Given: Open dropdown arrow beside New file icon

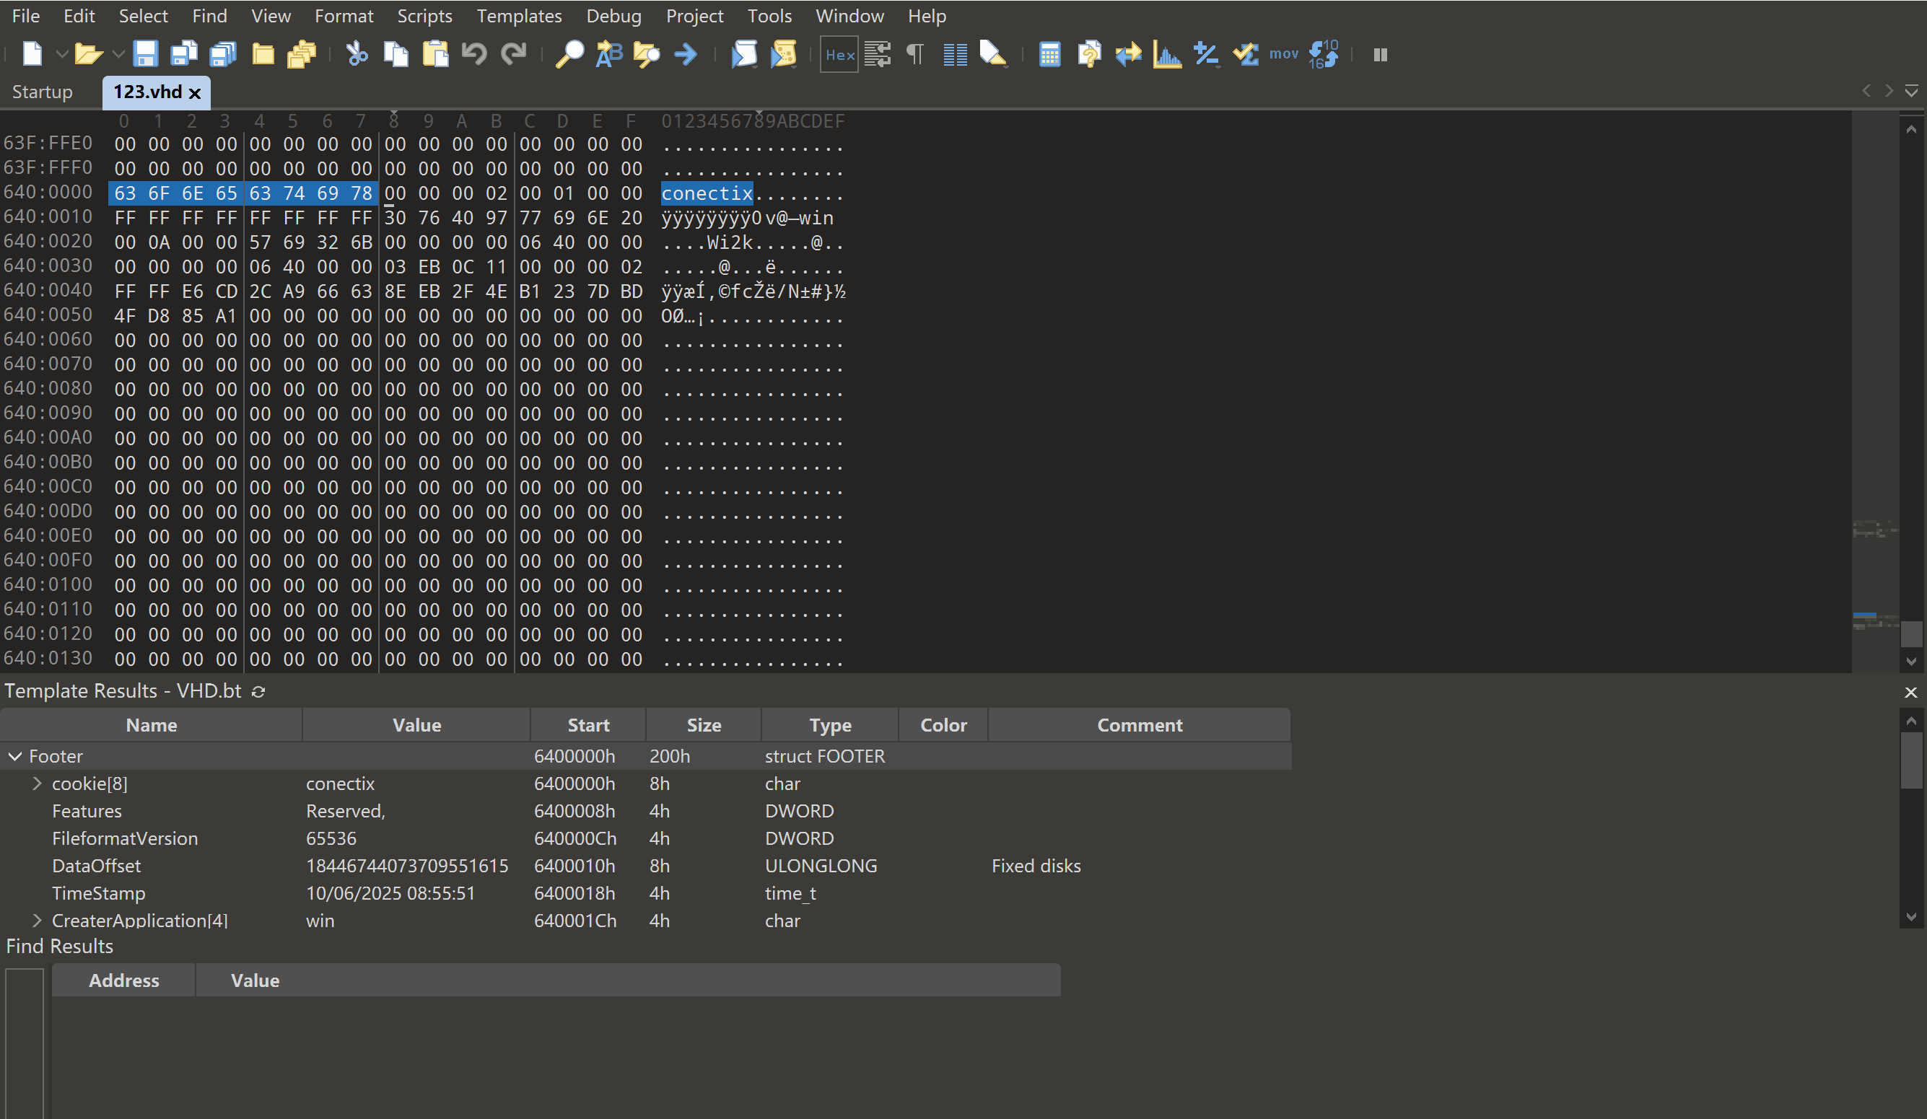Looking at the screenshot, I should coord(61,54).
